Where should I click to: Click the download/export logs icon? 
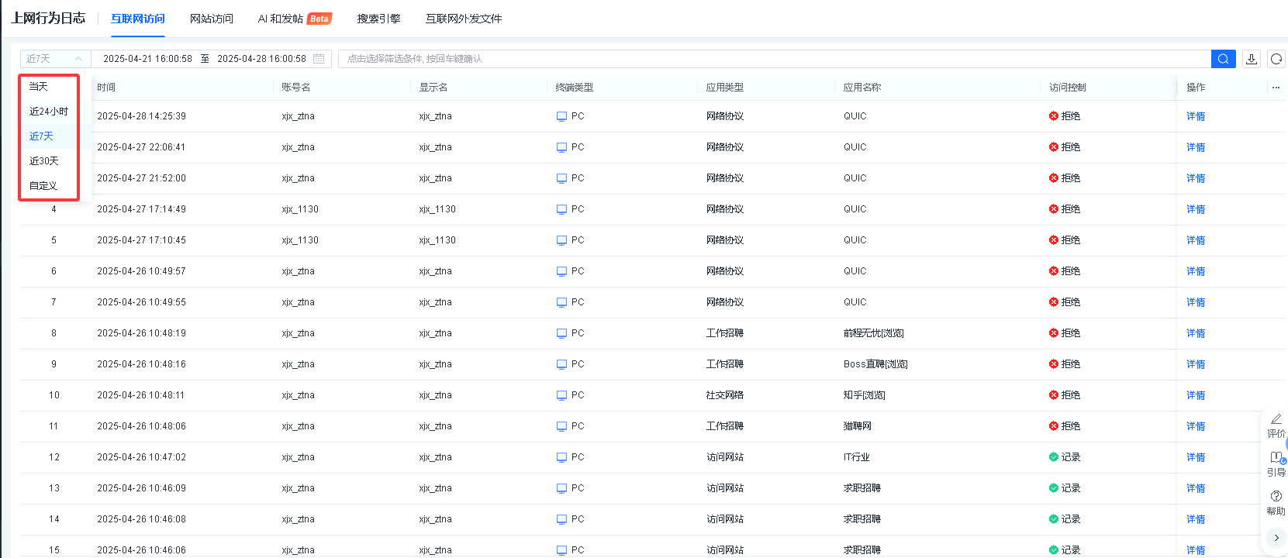coord(1251,59)
